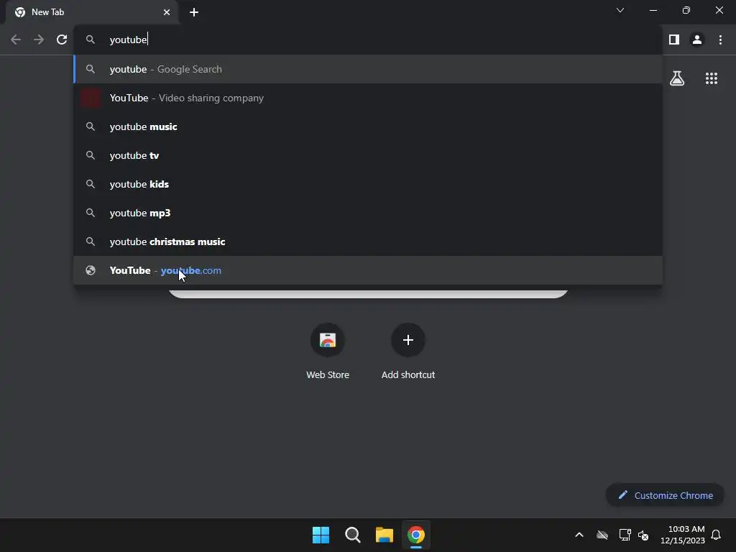Click the globe icon beside youtube.com
The height and width of the screenshot is (552, 736).
[91, 270]
